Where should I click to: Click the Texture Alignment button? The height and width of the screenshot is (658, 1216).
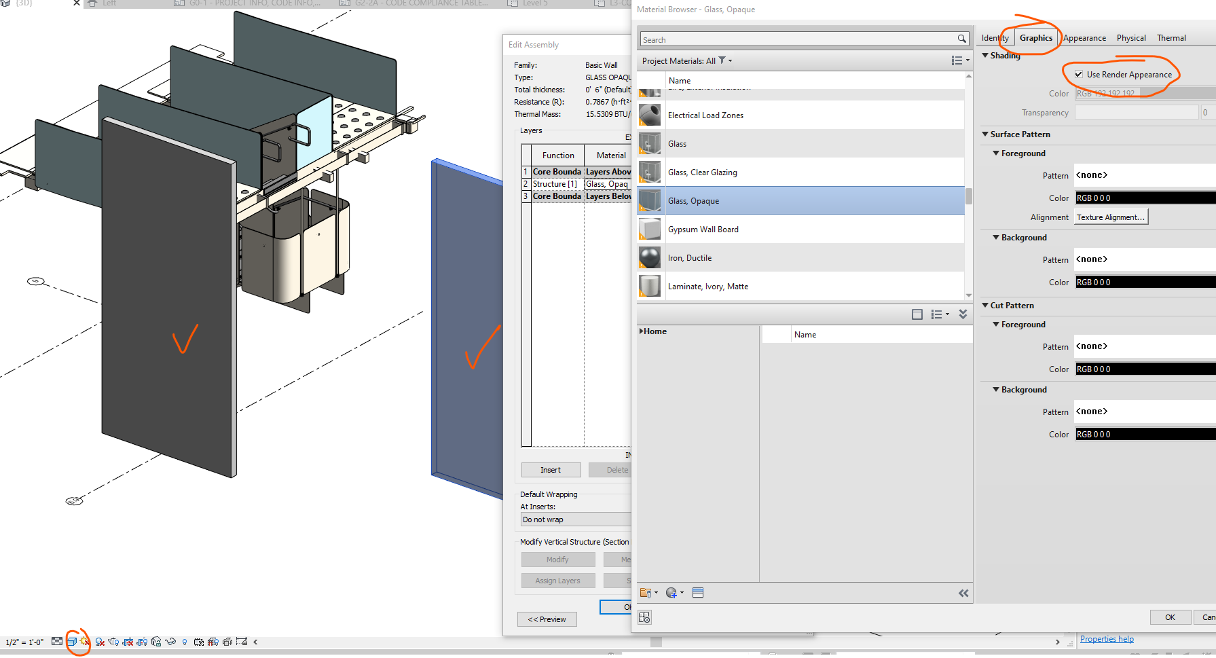(1111, 217)
